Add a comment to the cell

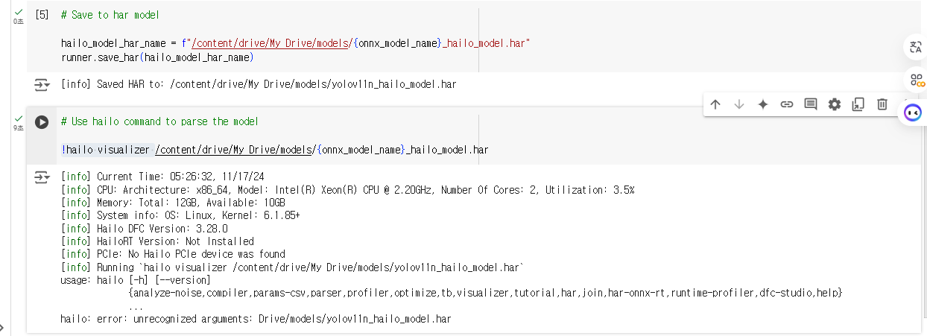pos(811,104)
